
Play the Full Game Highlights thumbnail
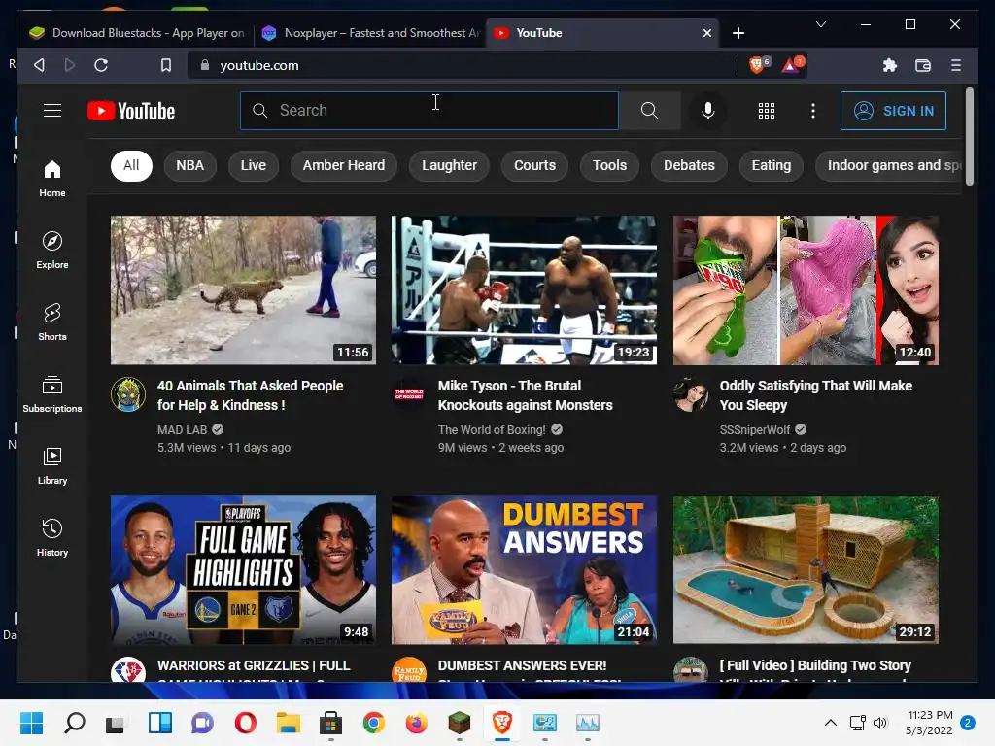(243, 569)
